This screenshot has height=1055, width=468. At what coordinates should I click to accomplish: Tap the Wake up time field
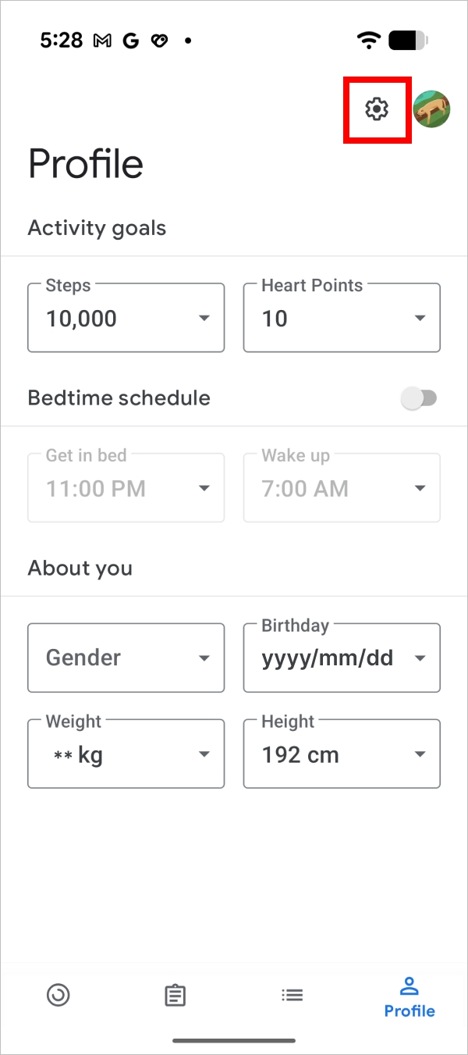click(342, 488)
